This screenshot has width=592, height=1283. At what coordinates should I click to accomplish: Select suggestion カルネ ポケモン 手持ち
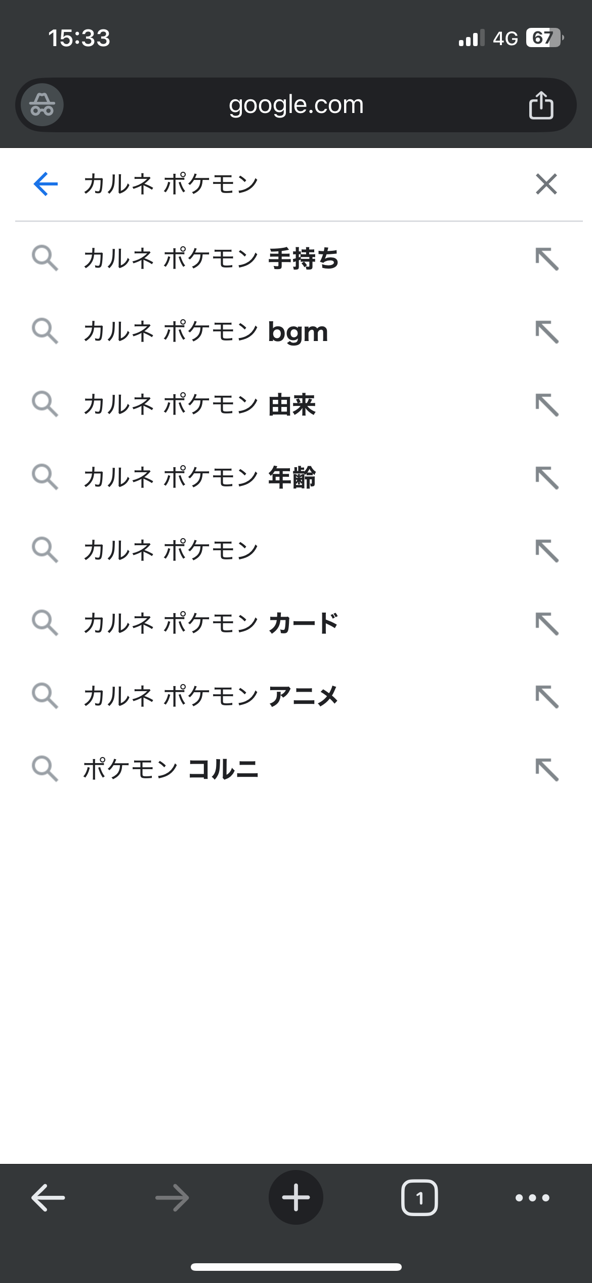pos(211,258)
